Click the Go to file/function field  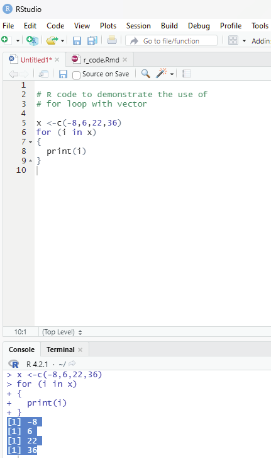172,40
